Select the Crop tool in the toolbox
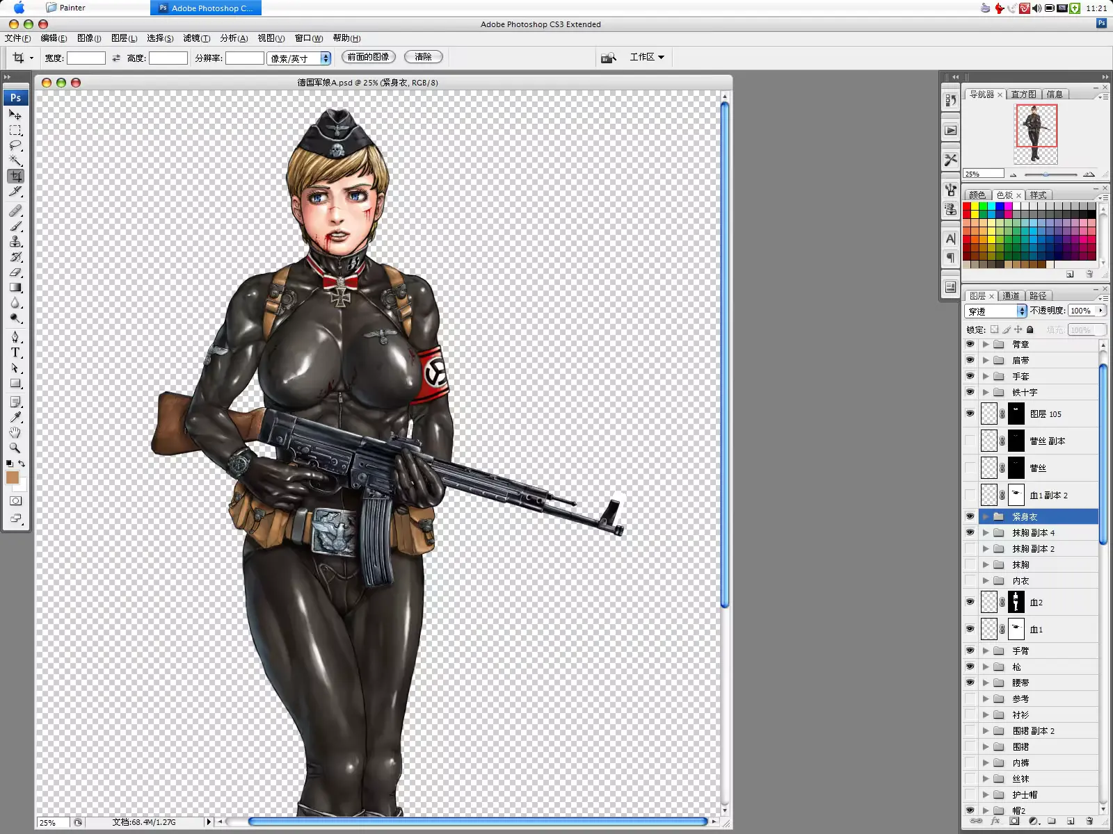The width and height of the screenshot is (1113, 834). point(15,177)
